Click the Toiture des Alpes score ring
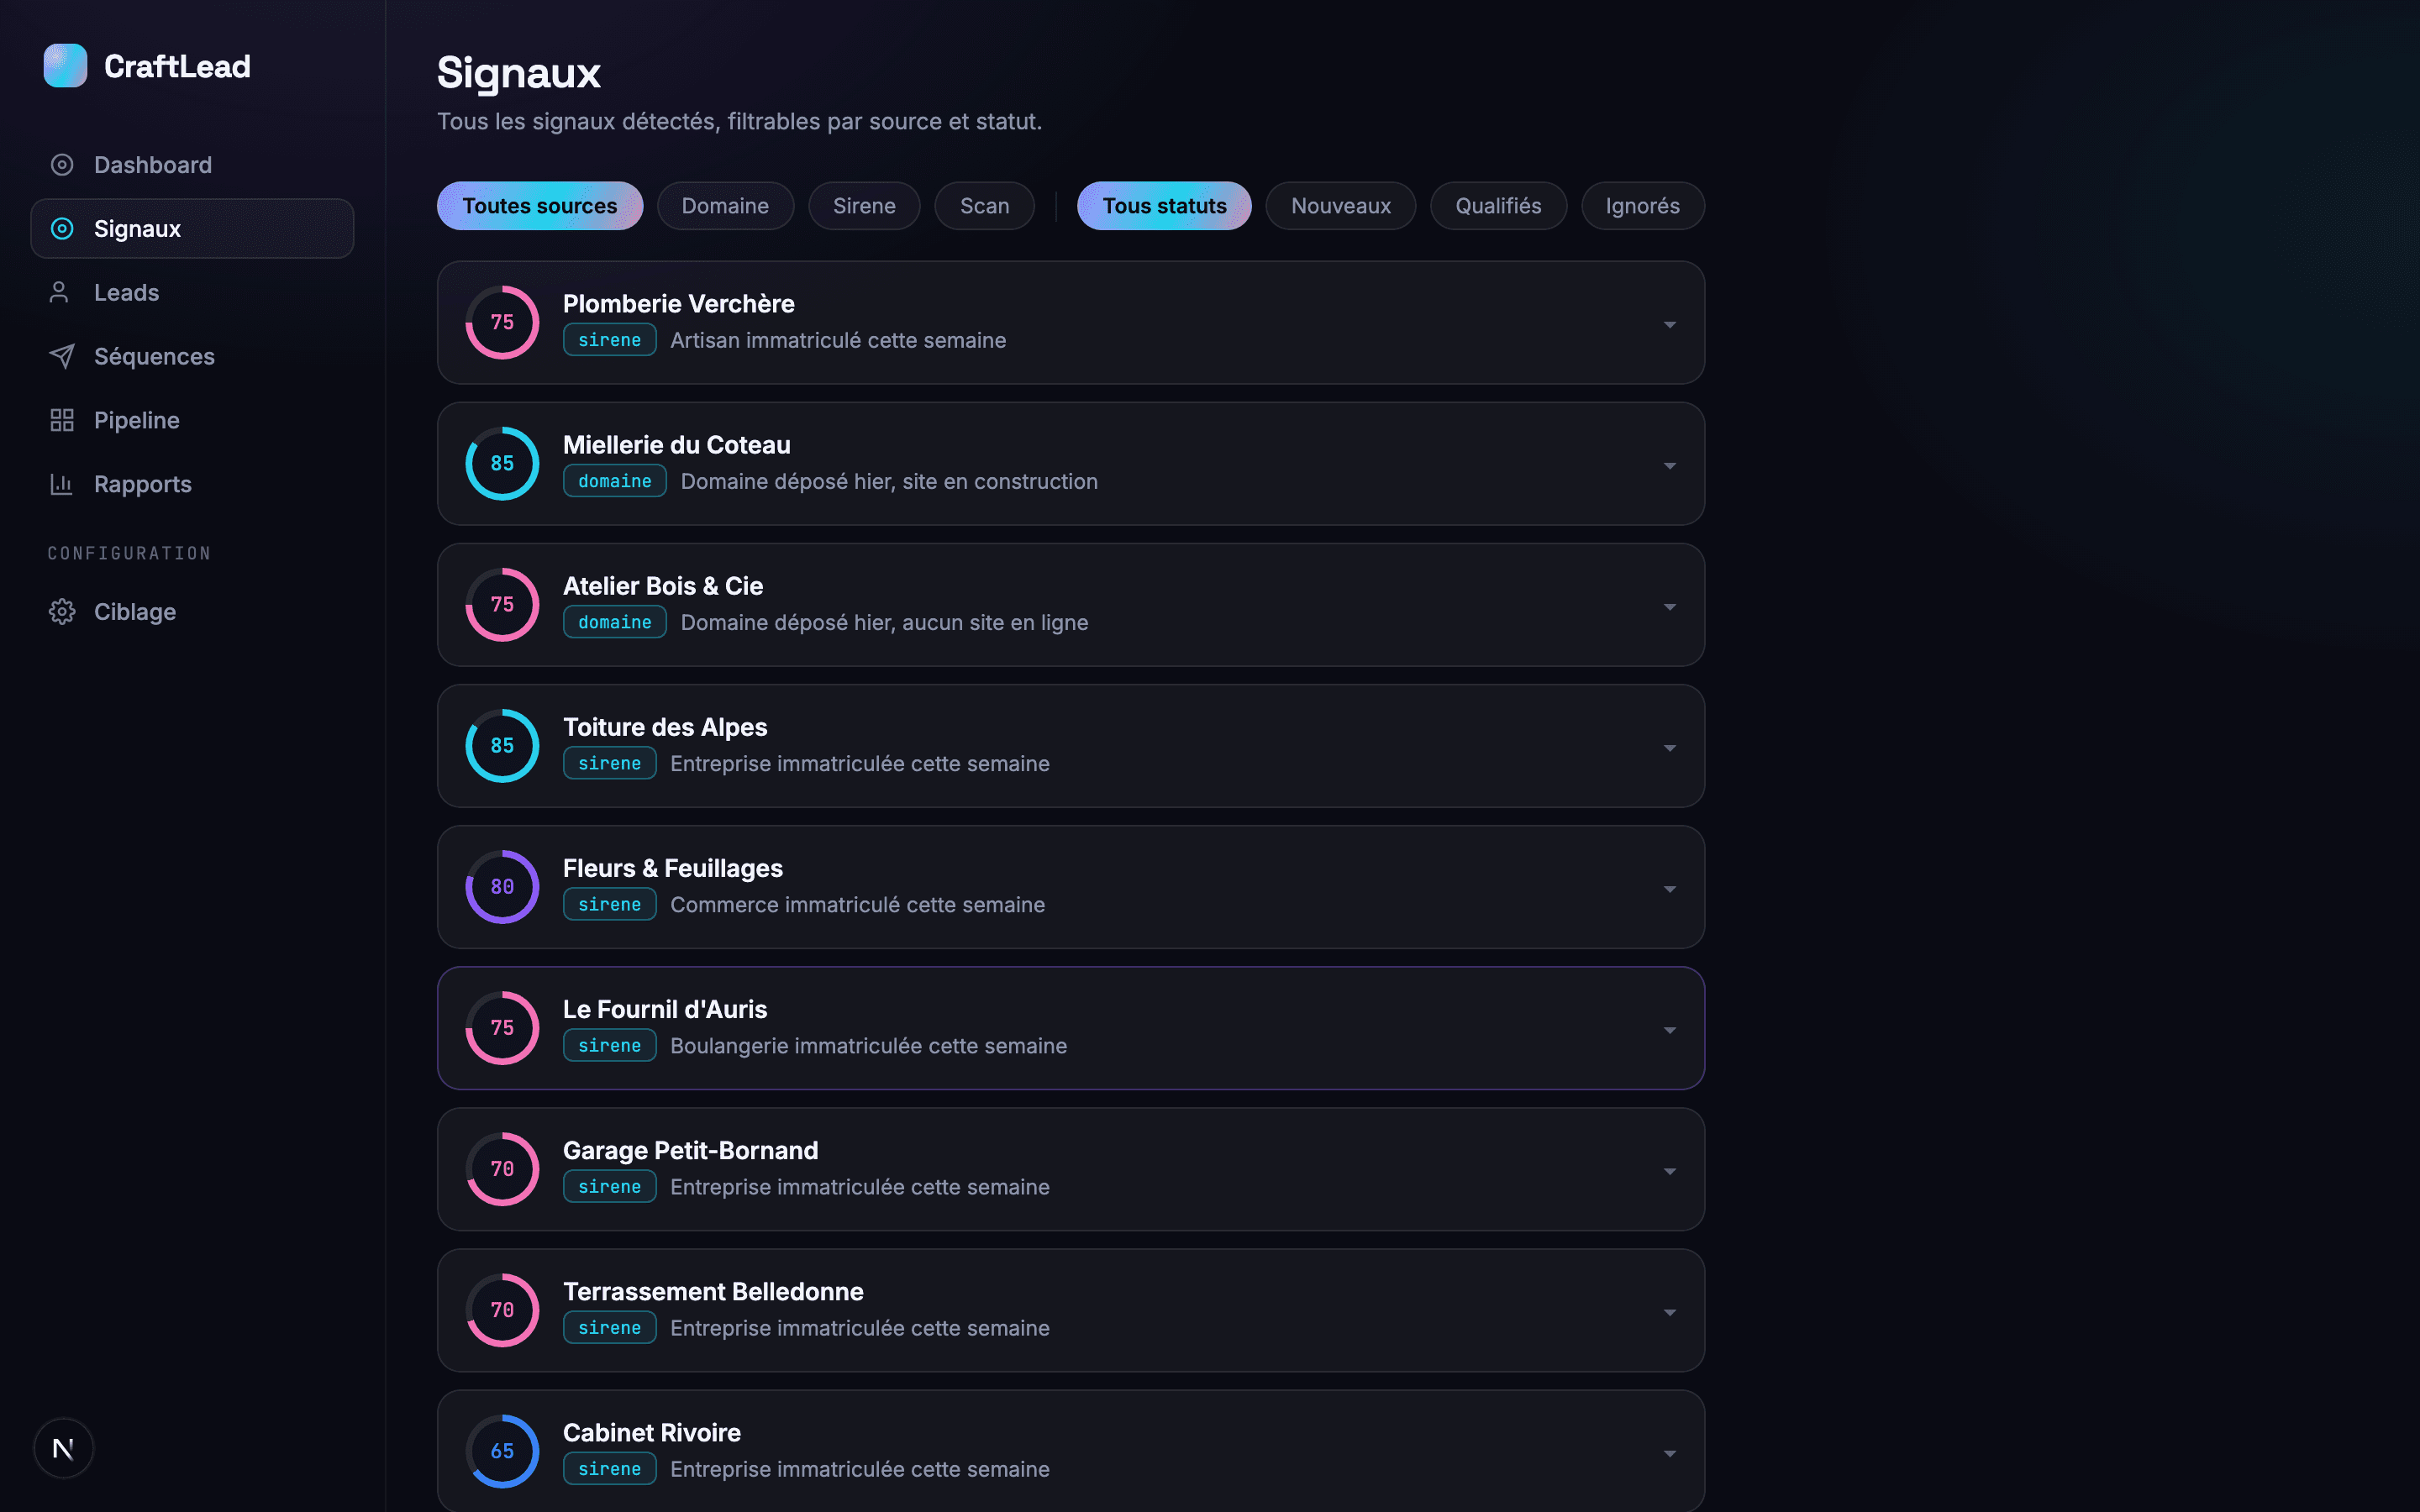The image size is (2420, 1512). click(502, 746)
